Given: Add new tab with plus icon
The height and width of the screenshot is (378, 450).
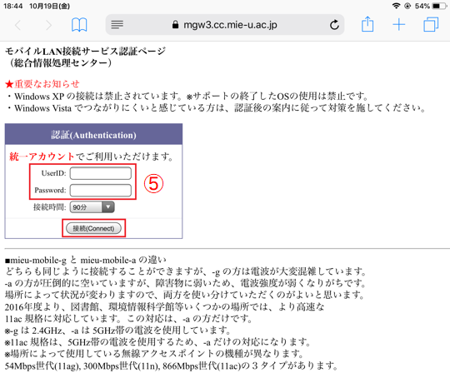Looking at the screenshot, I should pyautogui.click(x=399, y=25).
